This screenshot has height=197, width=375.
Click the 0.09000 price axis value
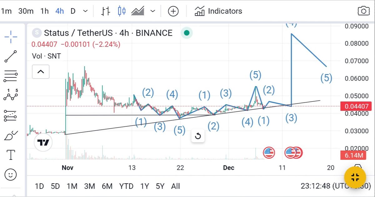357,26
